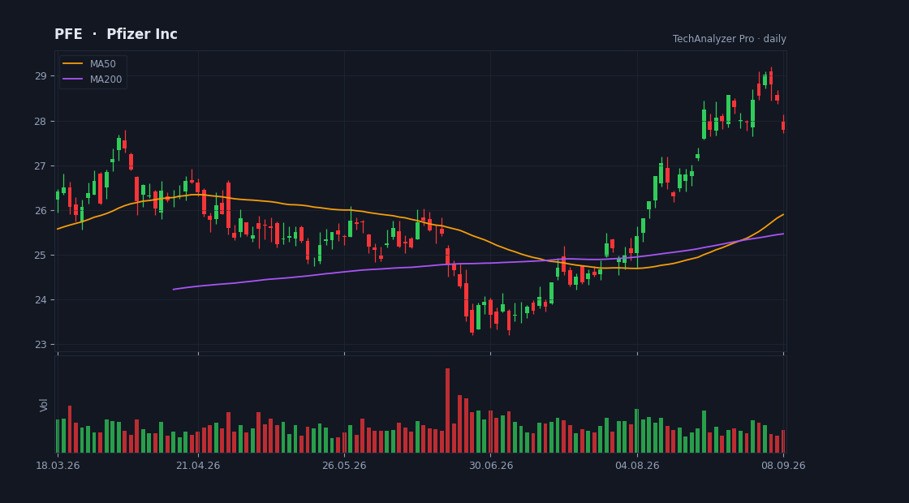Viewport: 909px width, 503px height.
Task: Click the 08.09.26 date label
Action: [783, 466]
